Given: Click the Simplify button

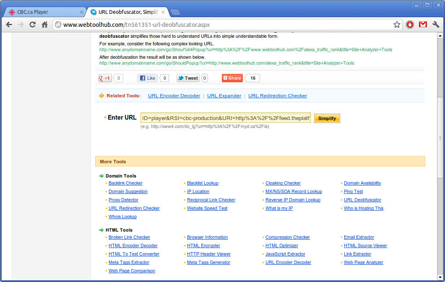Looking at the screenshot, I should coord(327,118).
